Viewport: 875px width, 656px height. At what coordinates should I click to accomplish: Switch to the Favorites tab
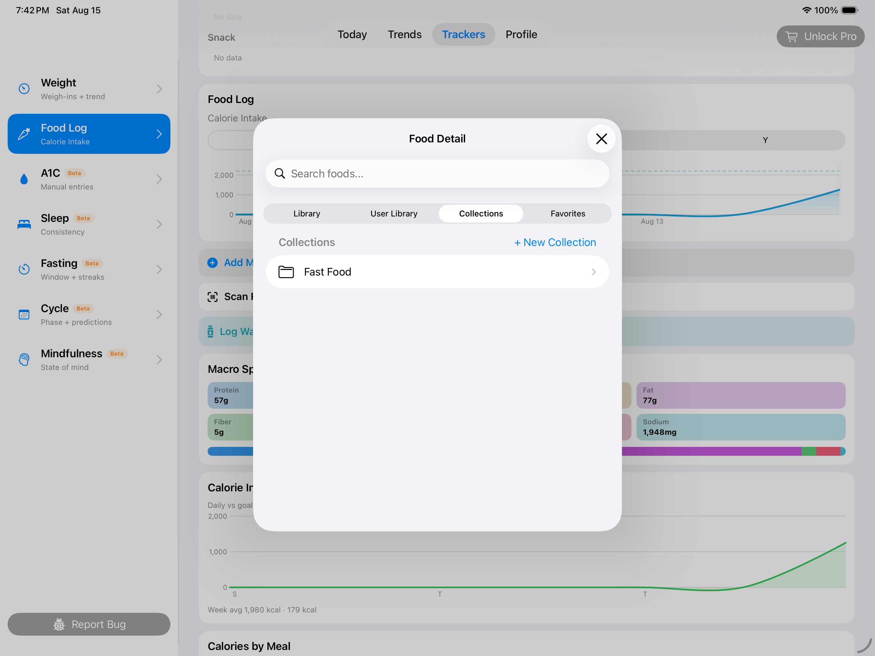[x=568, y=214]
